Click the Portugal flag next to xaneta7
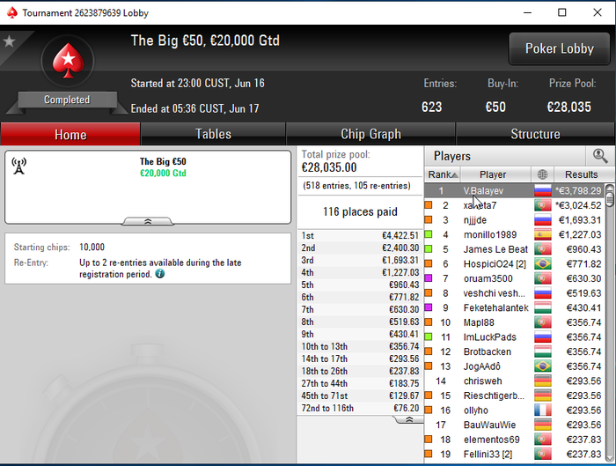This screenshot has width=616, height=466. click(543, 205)
